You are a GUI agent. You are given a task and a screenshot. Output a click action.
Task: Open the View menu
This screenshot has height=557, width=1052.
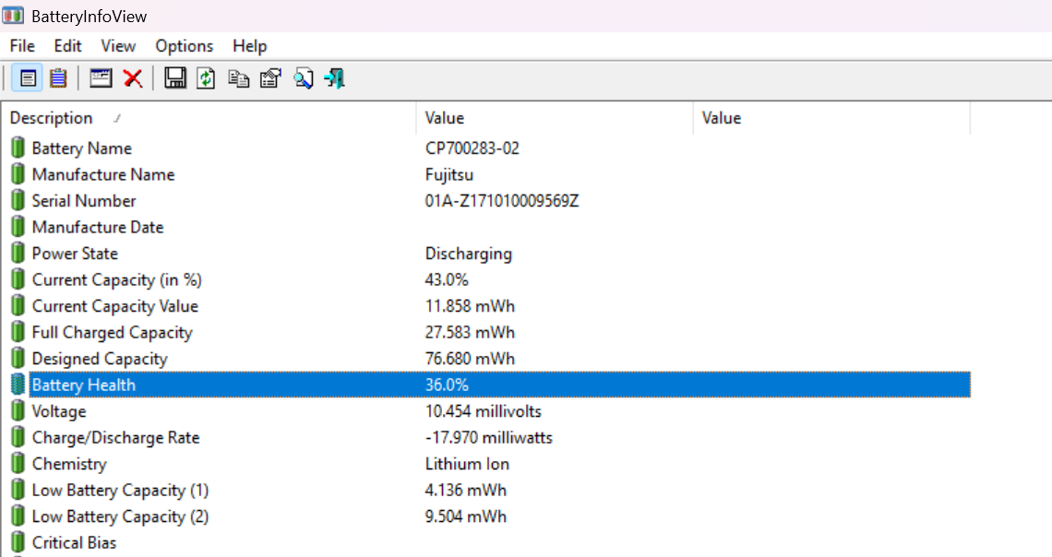[x=118, y=45]
